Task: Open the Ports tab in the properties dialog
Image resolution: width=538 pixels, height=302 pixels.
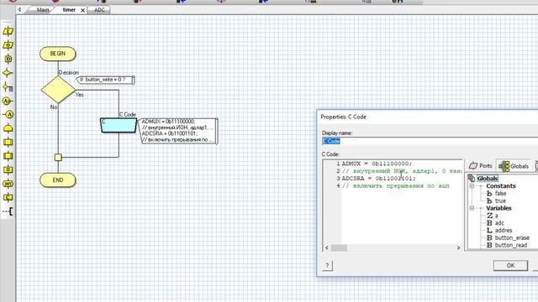Action: [x=481, y=166]
